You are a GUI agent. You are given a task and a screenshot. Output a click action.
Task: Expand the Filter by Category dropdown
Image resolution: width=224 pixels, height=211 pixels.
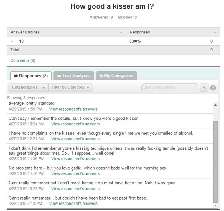point(70,87)
